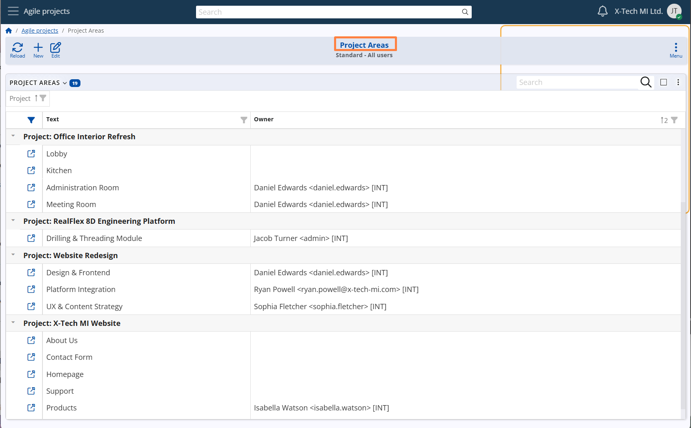Open the hamburger navigation menu

(13, 11)
